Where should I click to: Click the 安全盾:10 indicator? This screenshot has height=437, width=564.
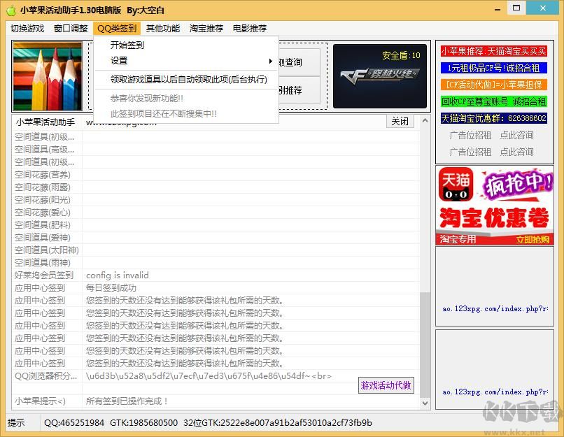(x=401, y=55)
